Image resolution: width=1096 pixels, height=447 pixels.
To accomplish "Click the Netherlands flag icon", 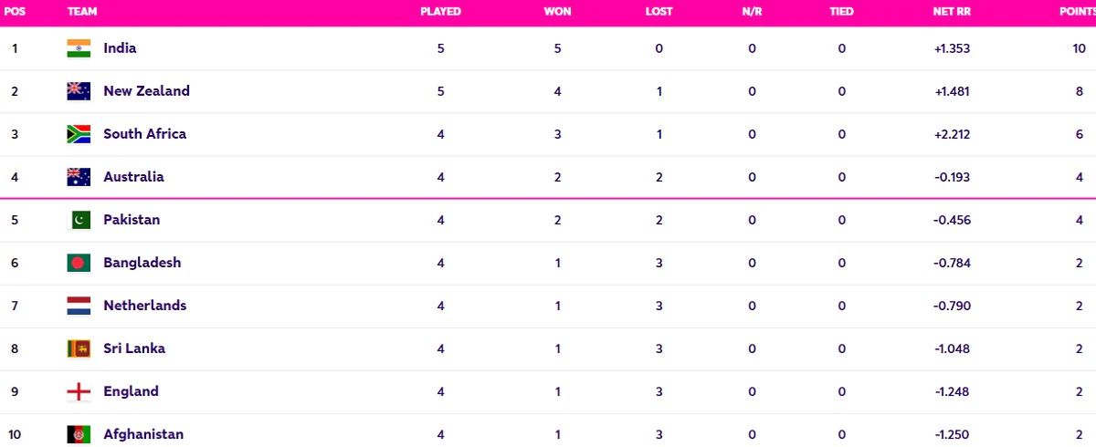I will [x=79, y=306].
